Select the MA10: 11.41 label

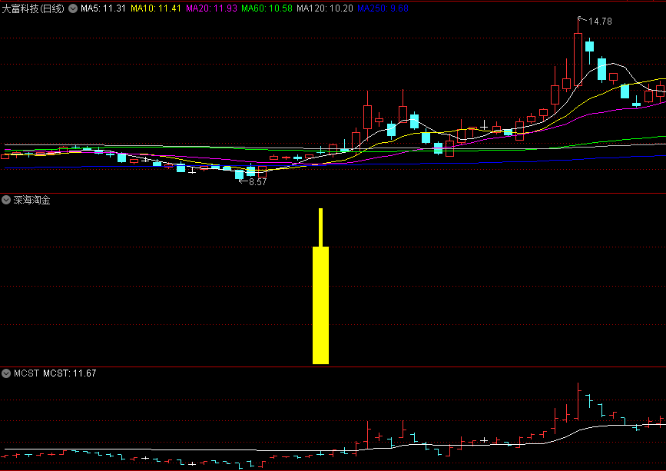pyautogui.click(x=156, y=8)
